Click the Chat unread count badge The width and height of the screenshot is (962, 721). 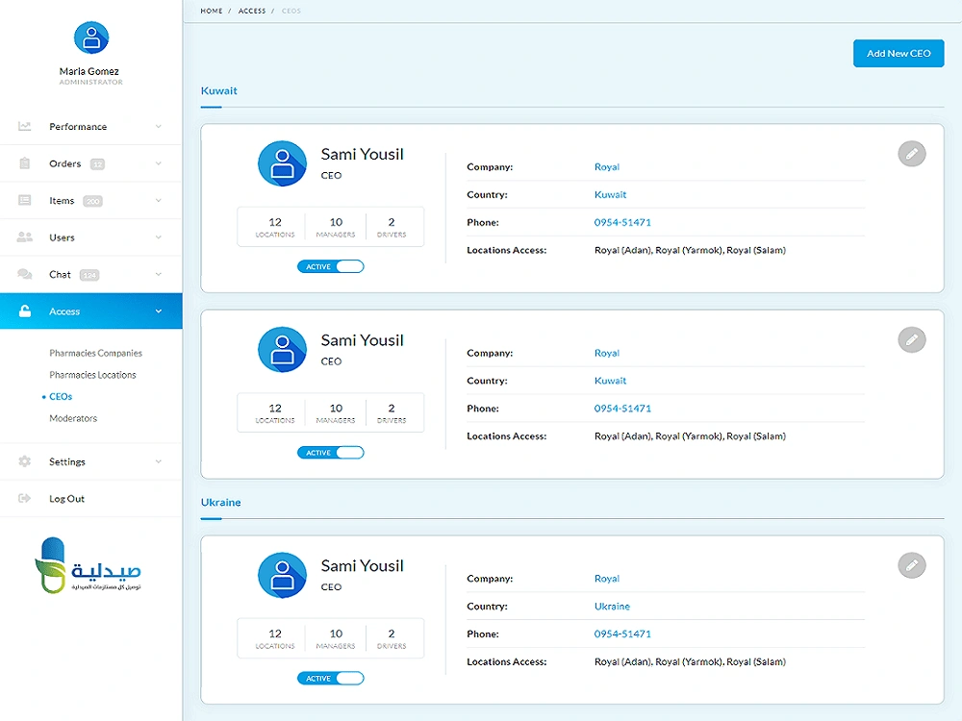click(x=89, y=274)
